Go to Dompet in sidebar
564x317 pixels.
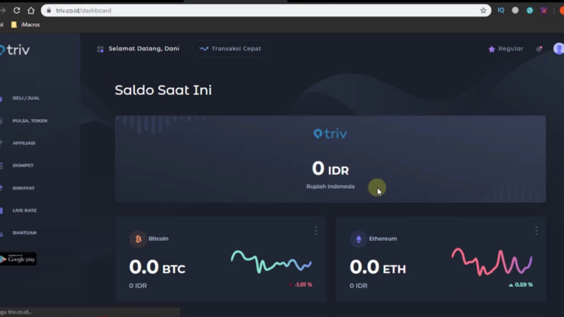(23, 166)
